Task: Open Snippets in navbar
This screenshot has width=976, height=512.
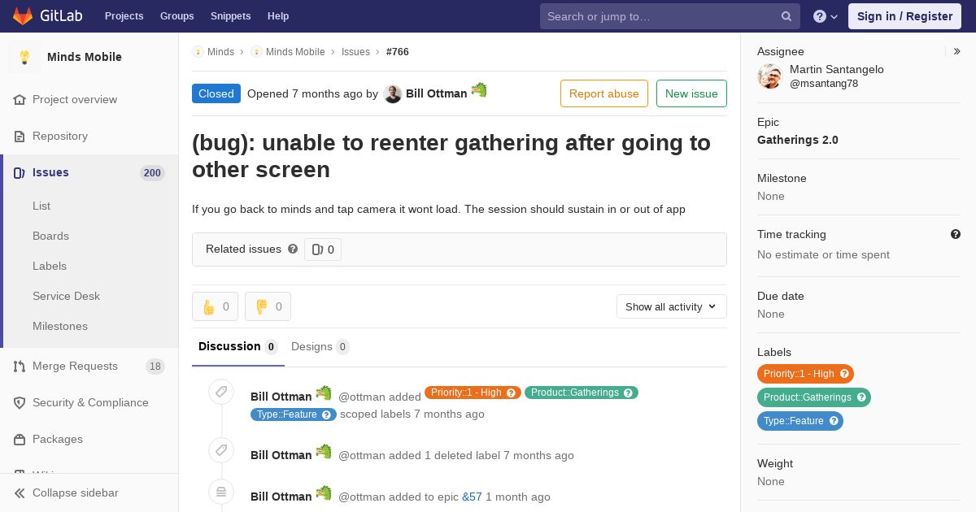Action: click(230, 16)
